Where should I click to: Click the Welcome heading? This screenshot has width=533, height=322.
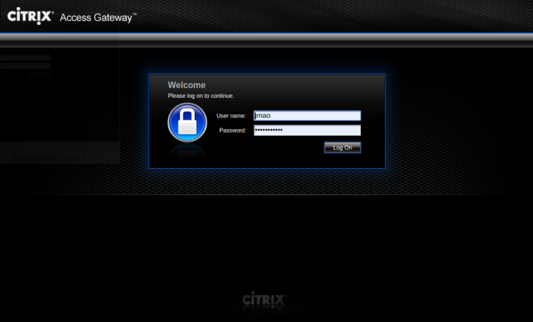click(187, 85)
